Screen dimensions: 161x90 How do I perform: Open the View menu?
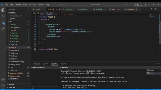click(25, 5)
